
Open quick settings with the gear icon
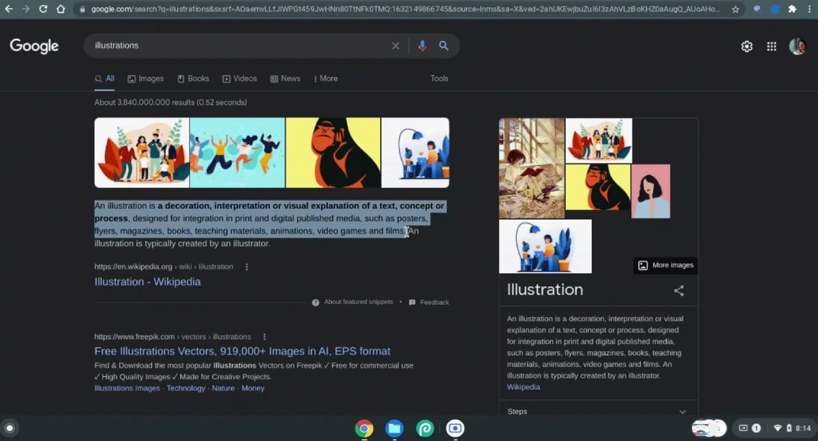tap(746, 46)
